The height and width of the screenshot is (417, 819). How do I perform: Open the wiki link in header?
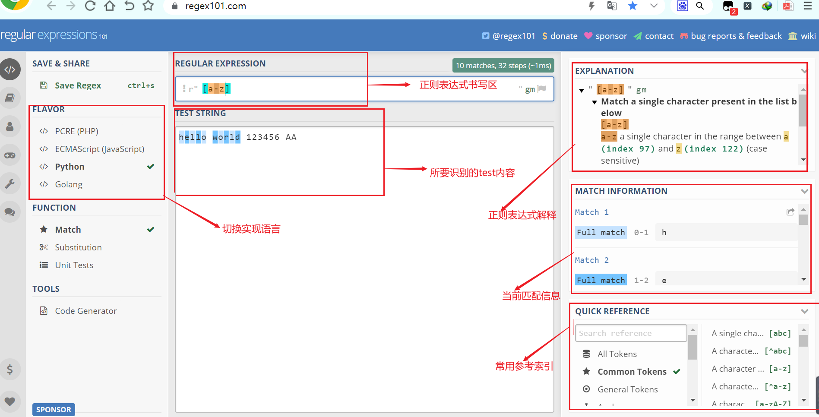pyautogui.click(x=802, y=36)
